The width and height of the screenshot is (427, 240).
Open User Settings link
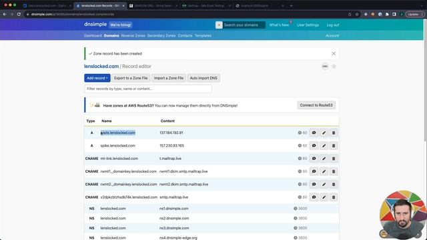(308, 25)
